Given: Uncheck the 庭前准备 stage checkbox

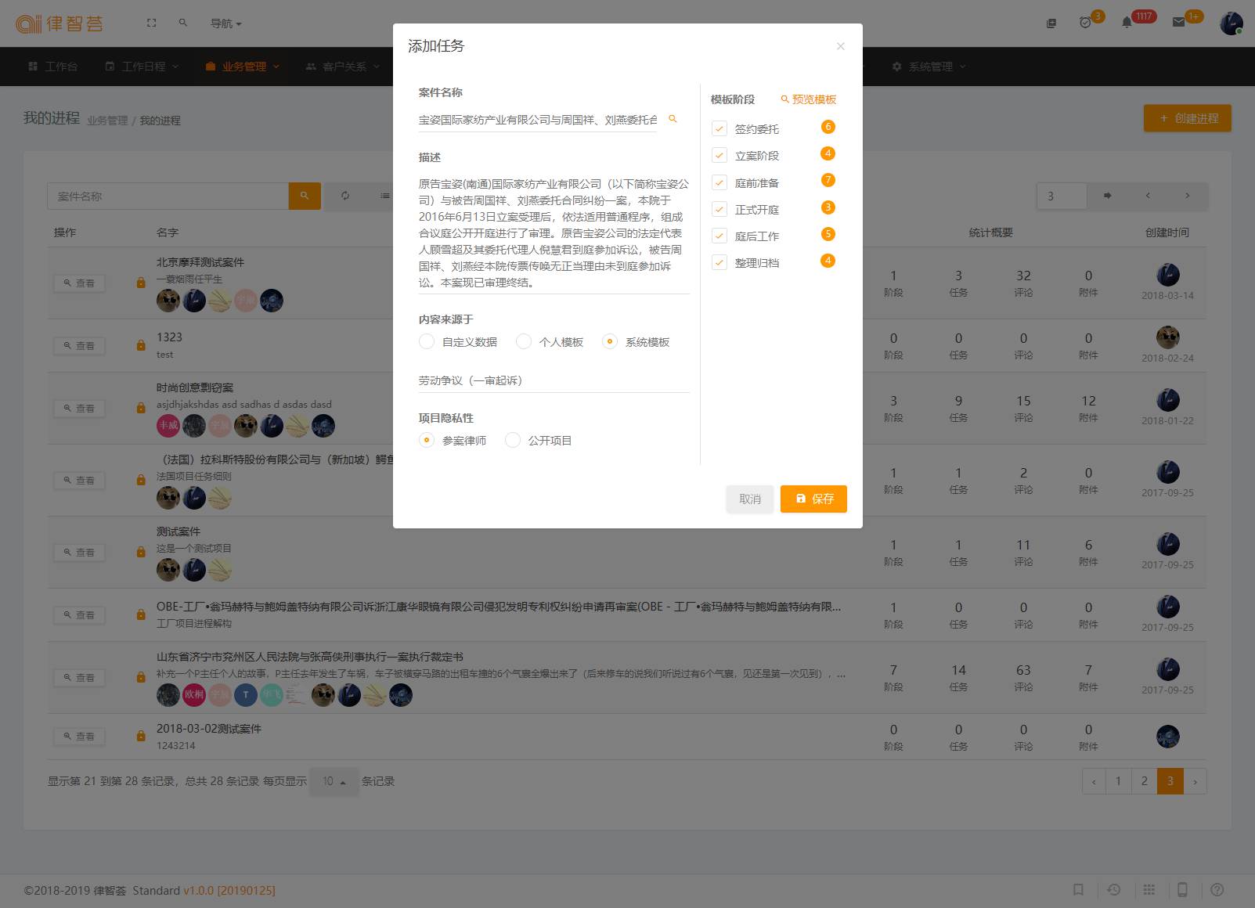Looking at the screenshot, I should point(719,182).
